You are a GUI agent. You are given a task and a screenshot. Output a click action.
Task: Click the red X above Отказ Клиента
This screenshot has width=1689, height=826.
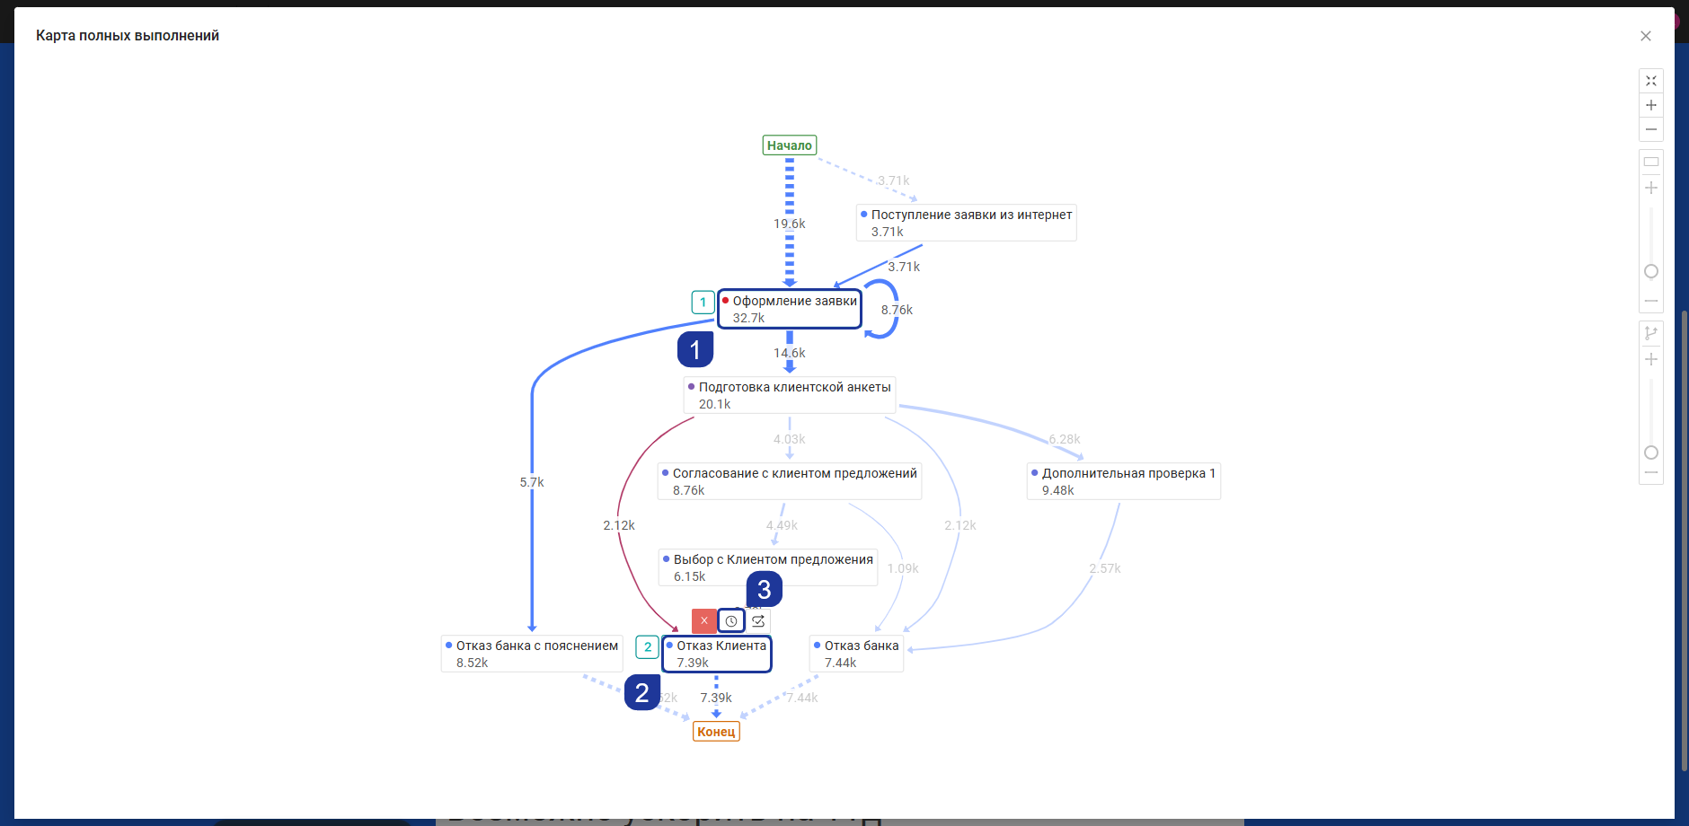(704, 621)
